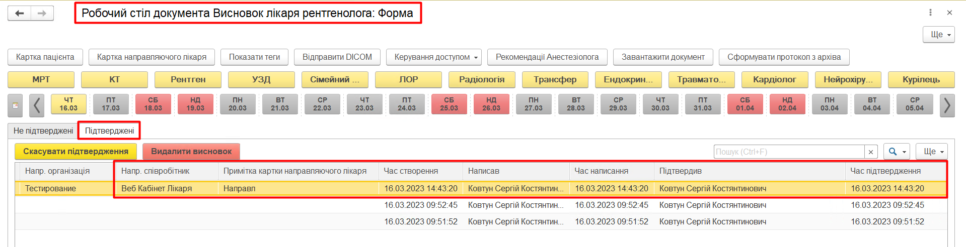Screen dimensions: 966x247
Task: Clear the search field with X
Action: coord(871,152)
